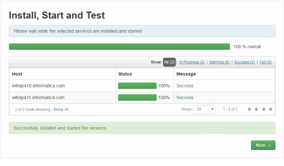The width and height of the screenshot is (284, 166).
Task: Click ivlhdp410 host progress bar
Action: (x=137, y=86)
